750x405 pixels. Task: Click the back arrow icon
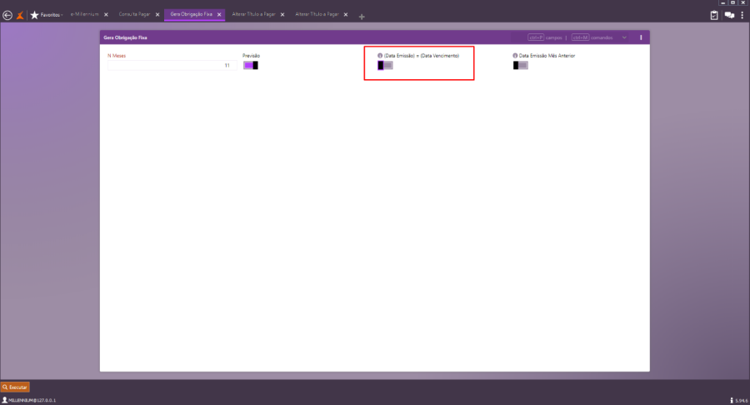pyautogui.click(x=7, y=15)
